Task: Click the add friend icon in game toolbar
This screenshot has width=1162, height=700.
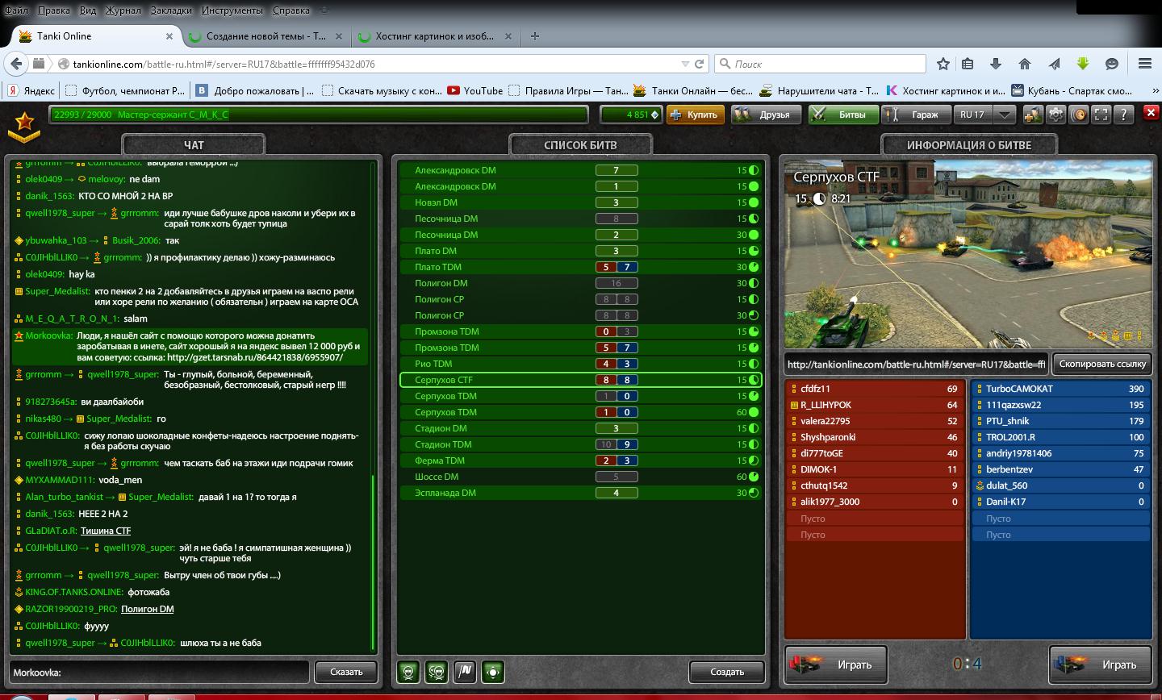Action: click(x=1033, y=115)
